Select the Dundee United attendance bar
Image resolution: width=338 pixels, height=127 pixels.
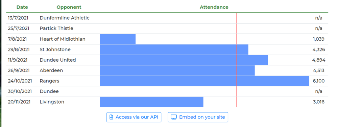pos(184,60)
